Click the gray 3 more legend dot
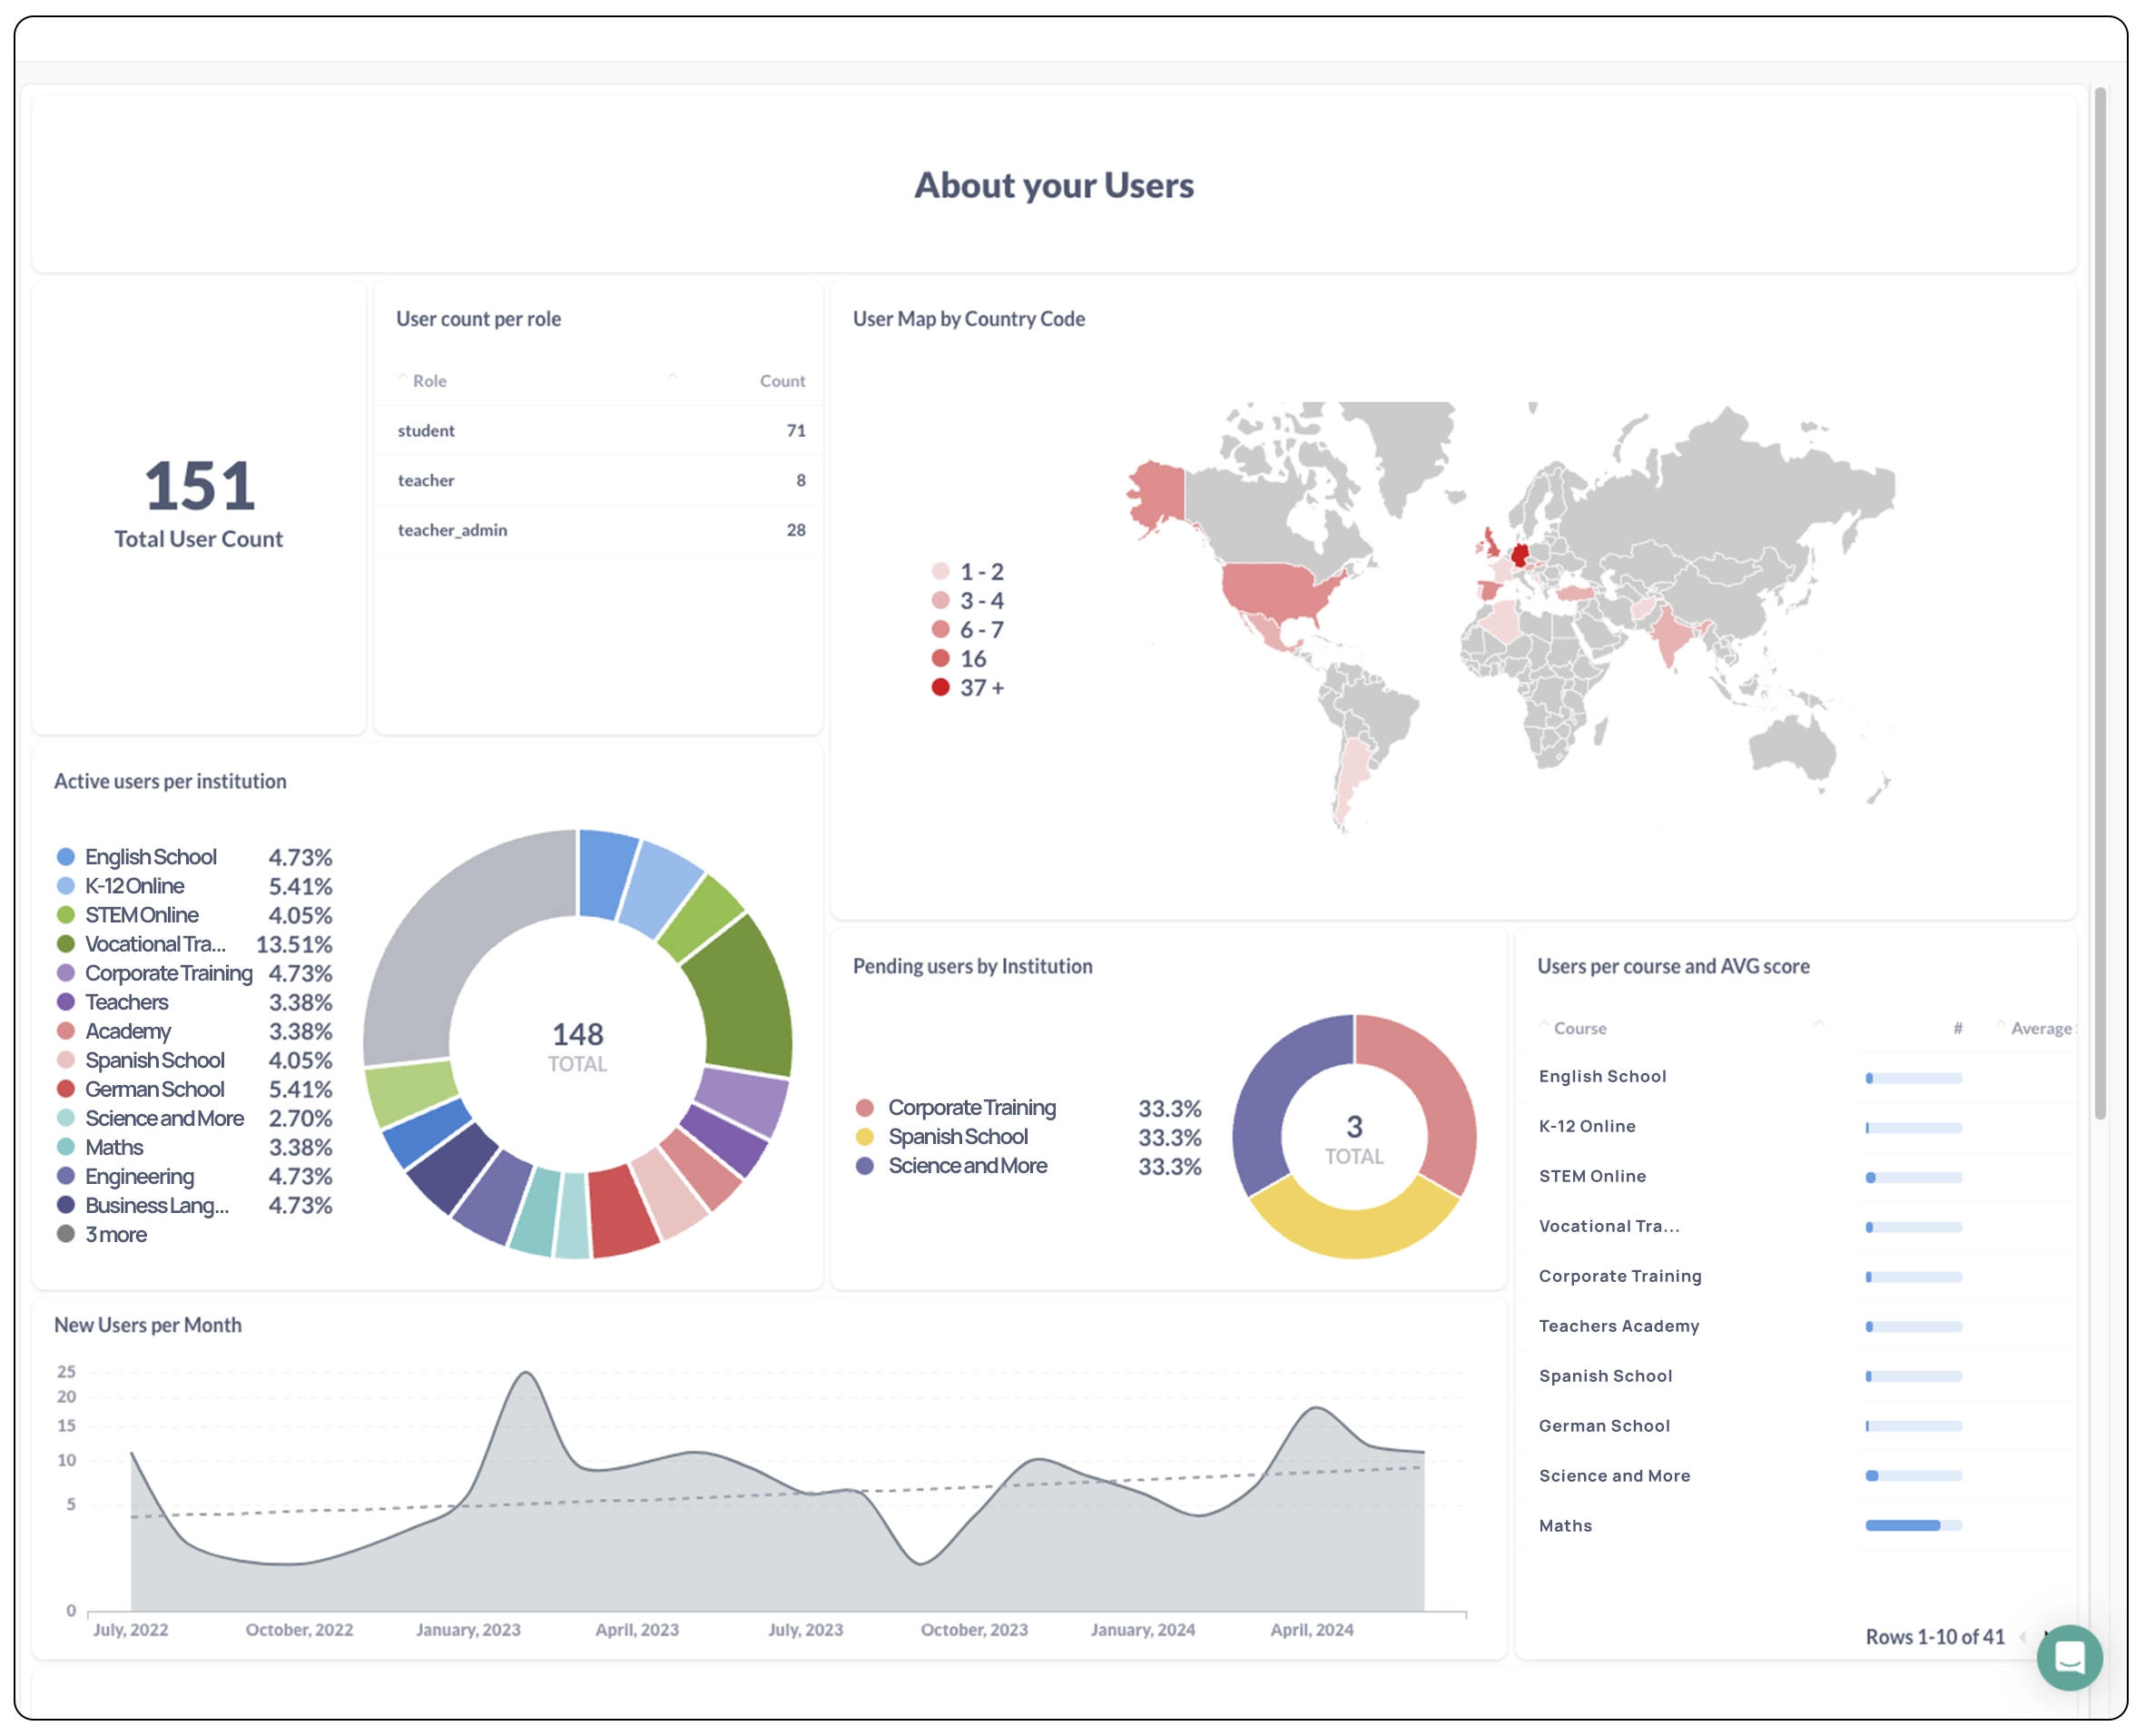The width and height of the screenshot is (2145, 1736). pos(65,1234)
